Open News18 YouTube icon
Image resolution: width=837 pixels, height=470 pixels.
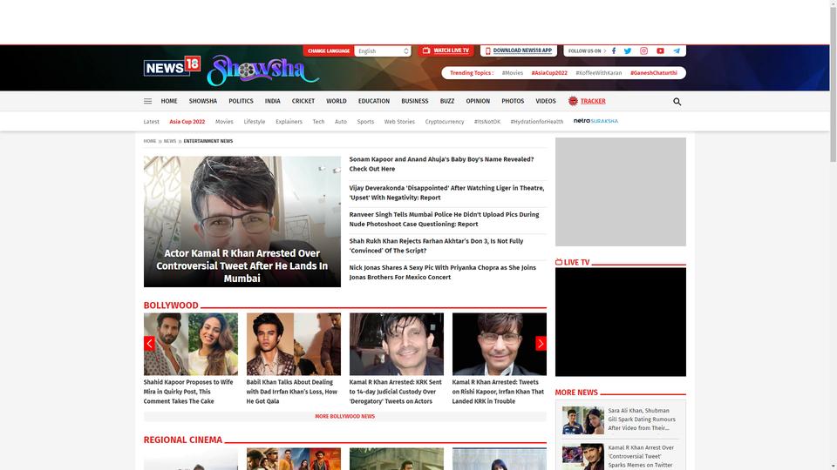660,50
